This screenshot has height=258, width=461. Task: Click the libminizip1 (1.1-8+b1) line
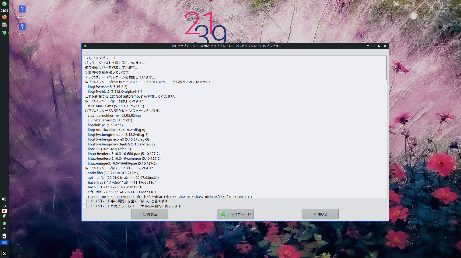[x=105, y=125]
